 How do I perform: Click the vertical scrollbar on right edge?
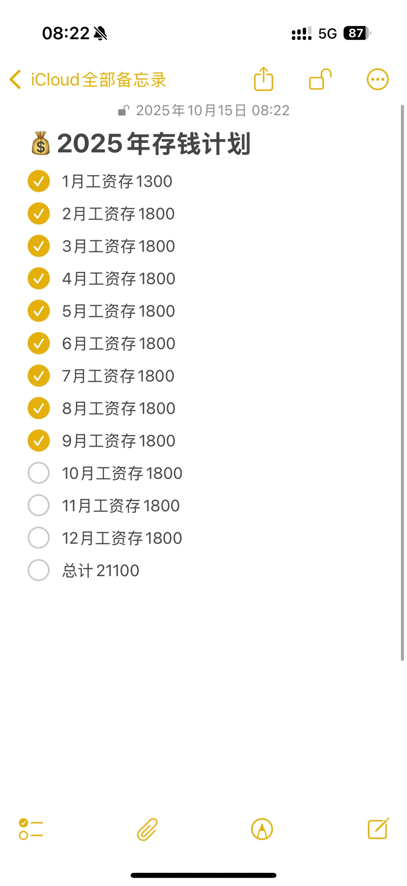(402, 382)
